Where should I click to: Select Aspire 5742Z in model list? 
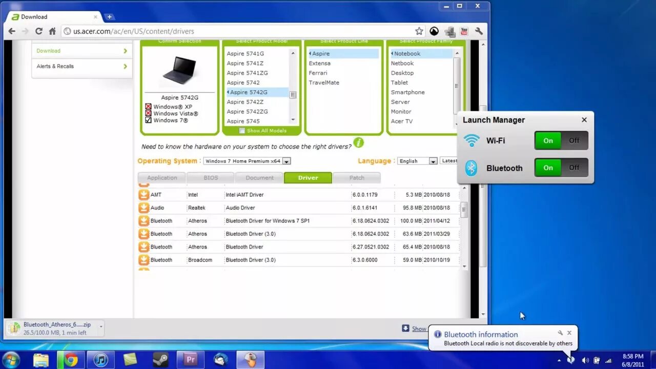tap(245, 102)
